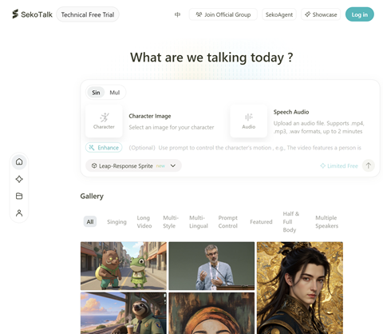Click the Audio upload tile

point(249,121)
